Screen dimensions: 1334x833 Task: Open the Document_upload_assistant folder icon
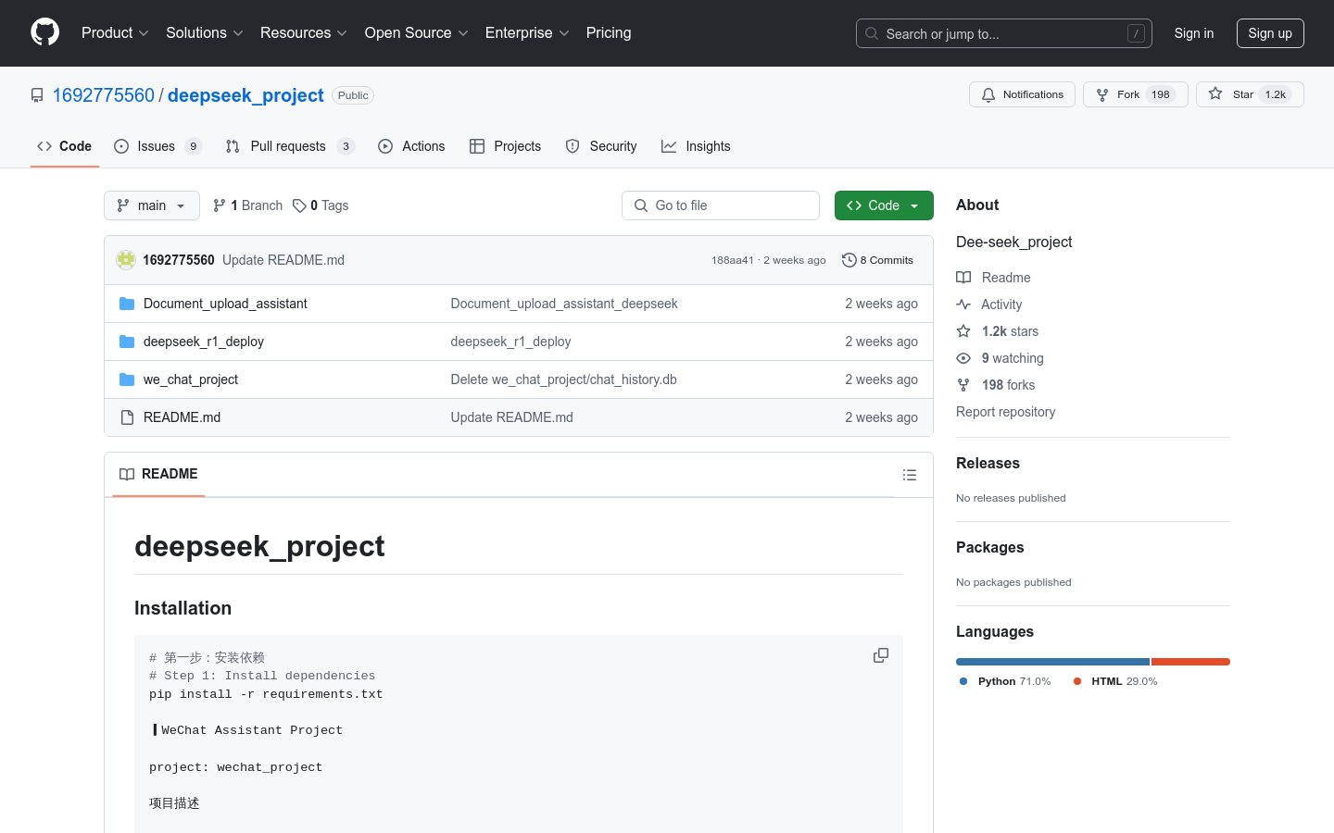[x=127, y=304]
